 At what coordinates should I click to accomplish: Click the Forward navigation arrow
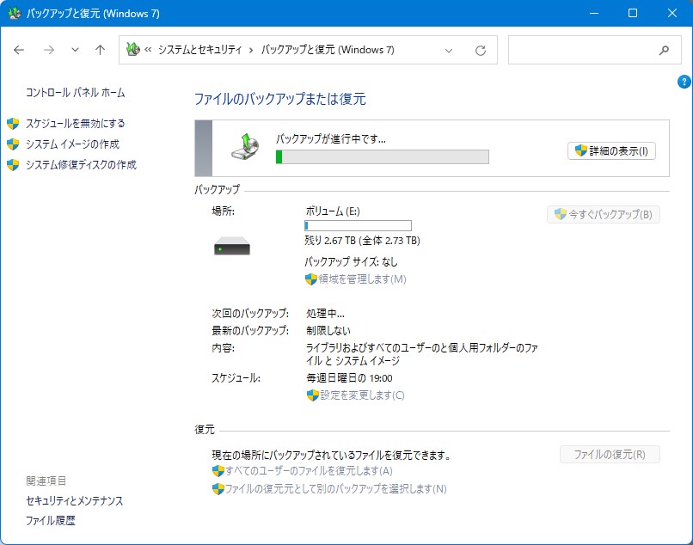[x=49, y=50]
